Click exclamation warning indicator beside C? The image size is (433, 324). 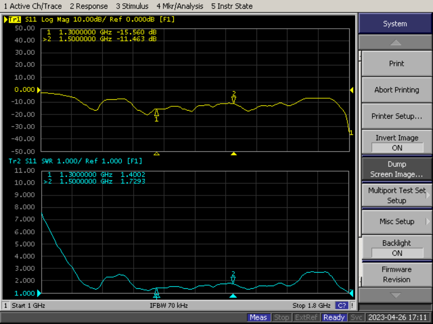(x=352, y=306)
